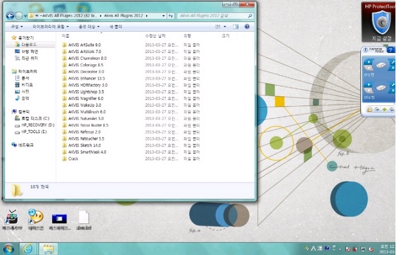Image resolution: width=409 pixels, height=255 pixels.
Task: Go back with the Explorer back arrow
Action: click(x=10, y=16)
